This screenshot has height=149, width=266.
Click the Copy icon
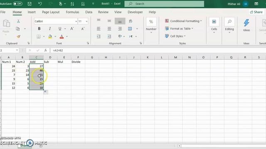tap(17, 29)
